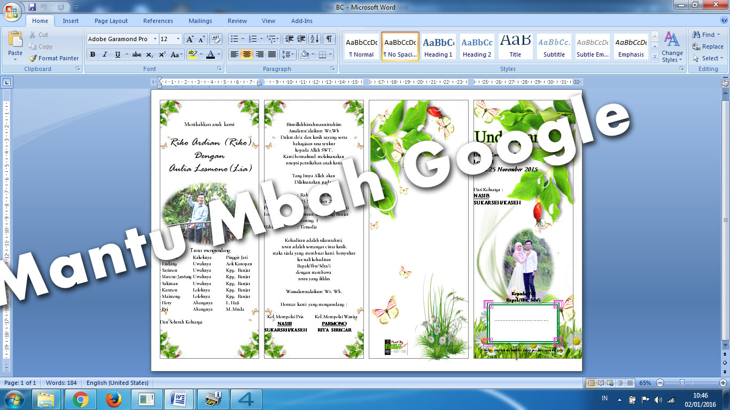Screen dimensions: 730x410
Task: Zoom in using plus button
Action: (723, 383)
